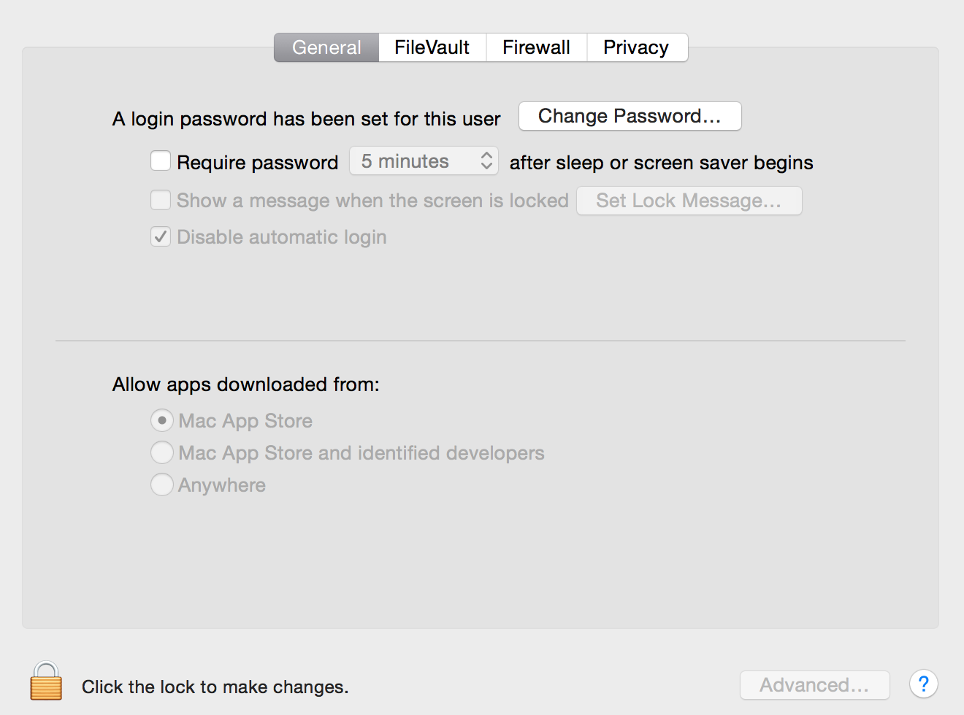Click the padlock icon to unlock settings
This screenshot has width=964, height=715.
coord(46,681)
